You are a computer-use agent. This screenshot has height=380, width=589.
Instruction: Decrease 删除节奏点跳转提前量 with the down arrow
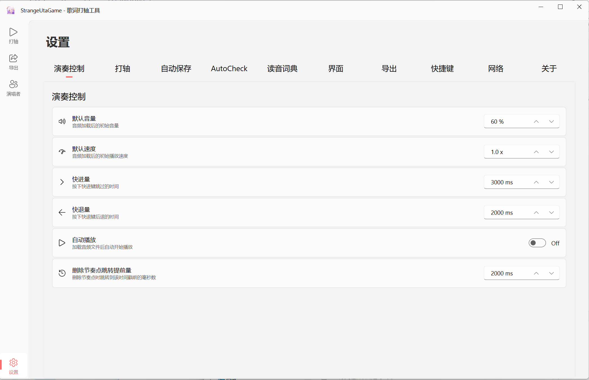click(x=552, y=273)
